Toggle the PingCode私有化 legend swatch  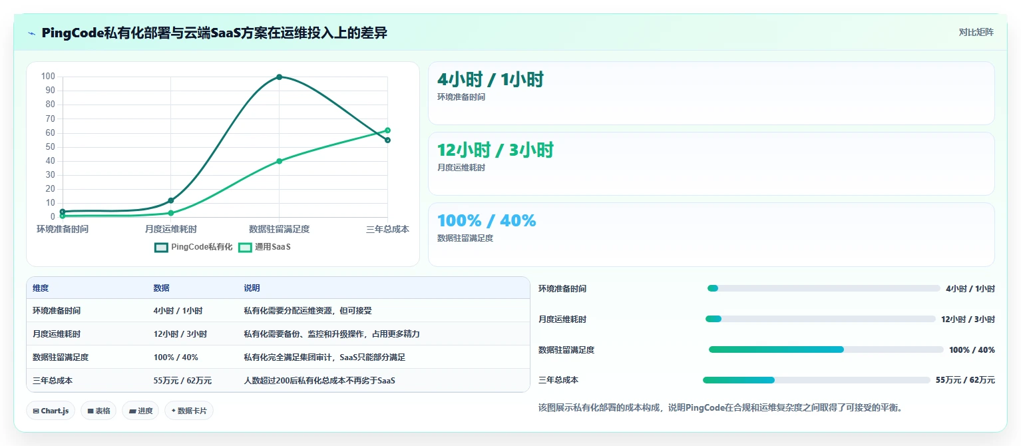pyautogui.click(x=161, y=247)
